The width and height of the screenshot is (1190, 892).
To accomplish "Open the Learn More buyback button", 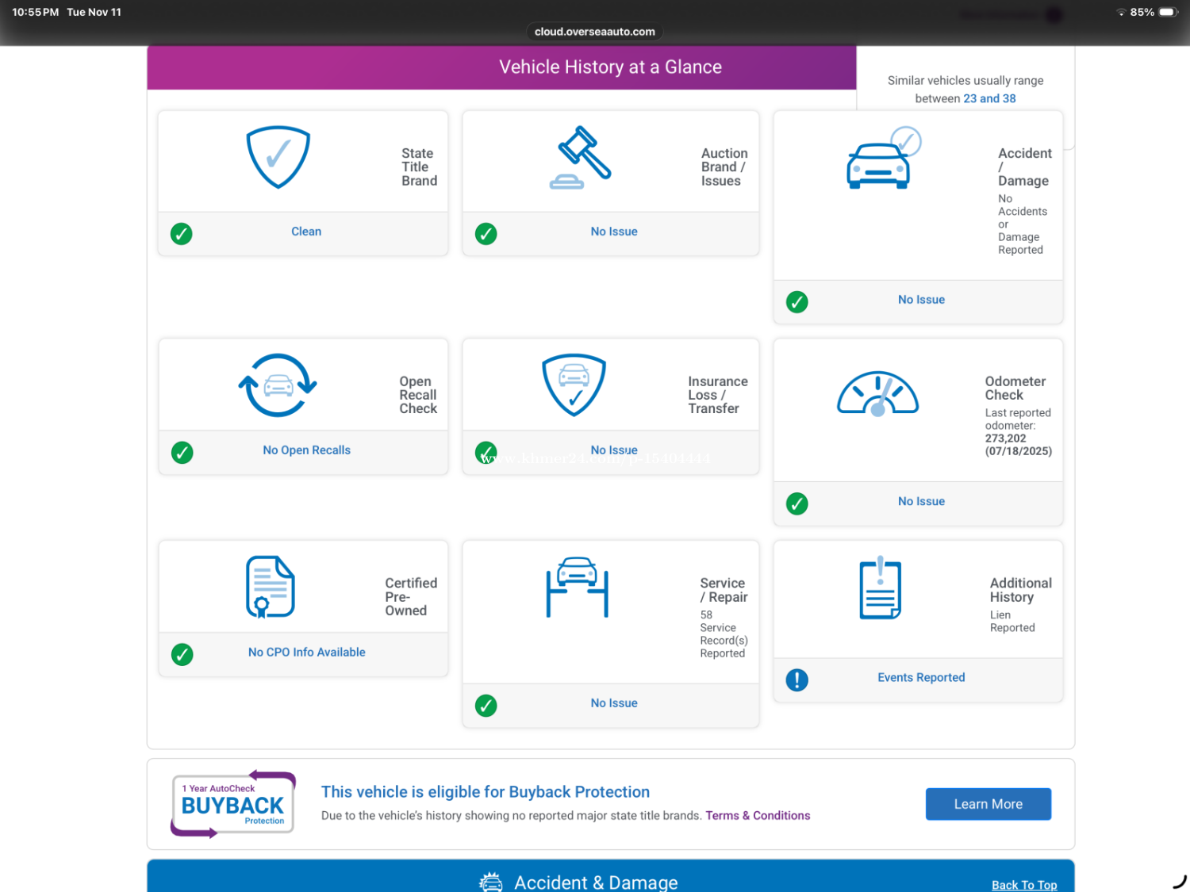I will (x=988, y=804).
